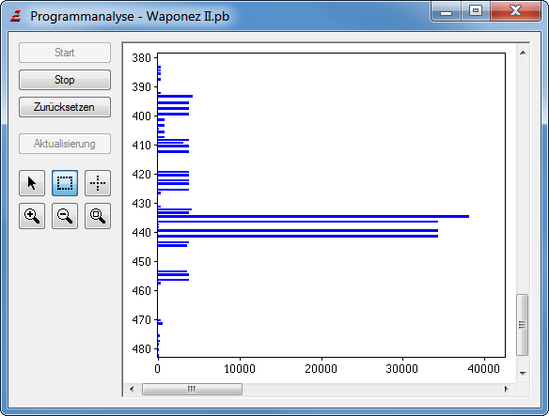Click the Aktualisierung button

coord(65,144)
